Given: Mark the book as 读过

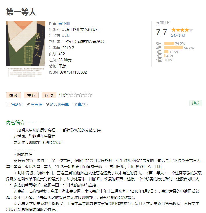Looking at the screenshot, I should (x=49, y=95).
